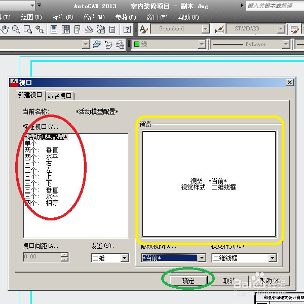Select 三个: 上 viewport layout

coord(38,176)
